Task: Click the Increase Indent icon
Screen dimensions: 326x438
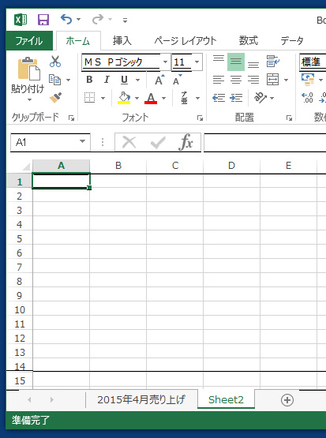Action: click(x=236, y=98)
